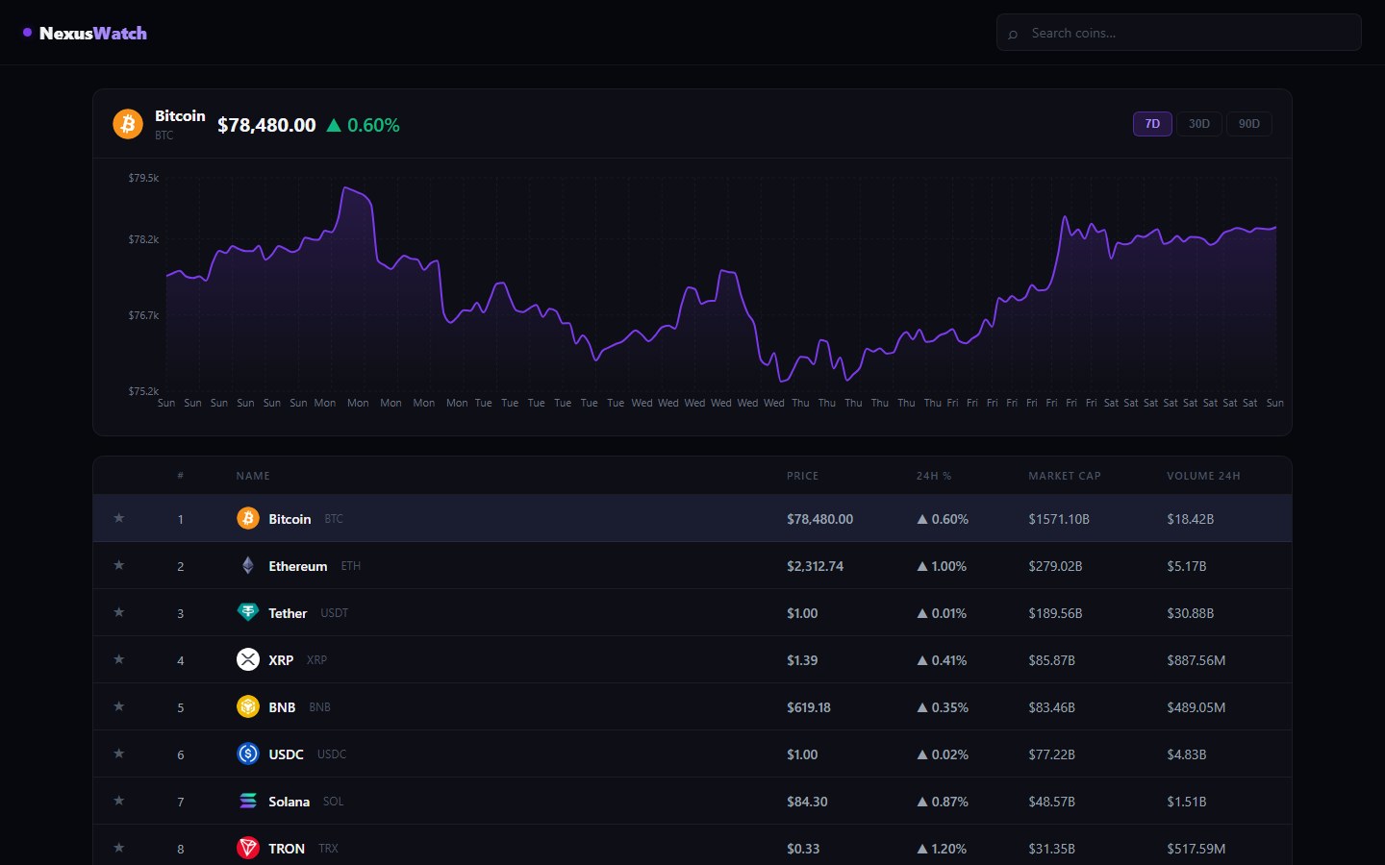Select the Solana row name

coord(289,802)
